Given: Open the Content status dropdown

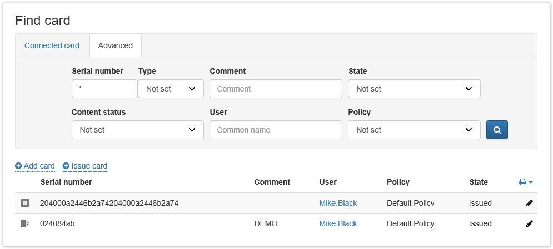Looking at the screenshot, I should point(137,130).
